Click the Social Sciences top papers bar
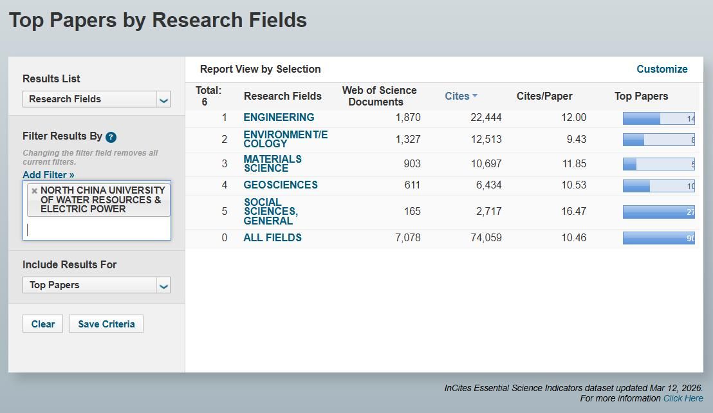The height and width of the screenshot is (413, 713). 658,212
